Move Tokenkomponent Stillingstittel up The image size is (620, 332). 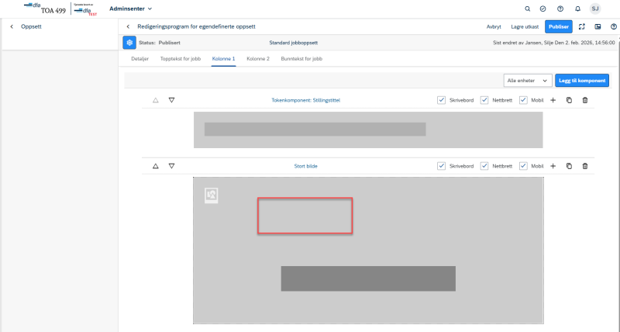pyautogui.click(x=156, y=101)
